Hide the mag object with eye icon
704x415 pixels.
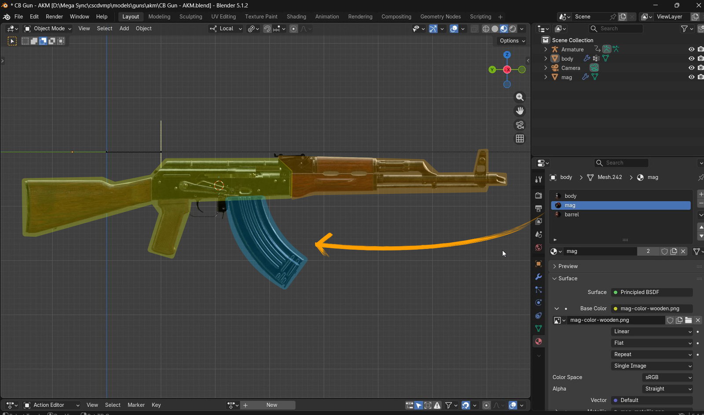[691, 77]
